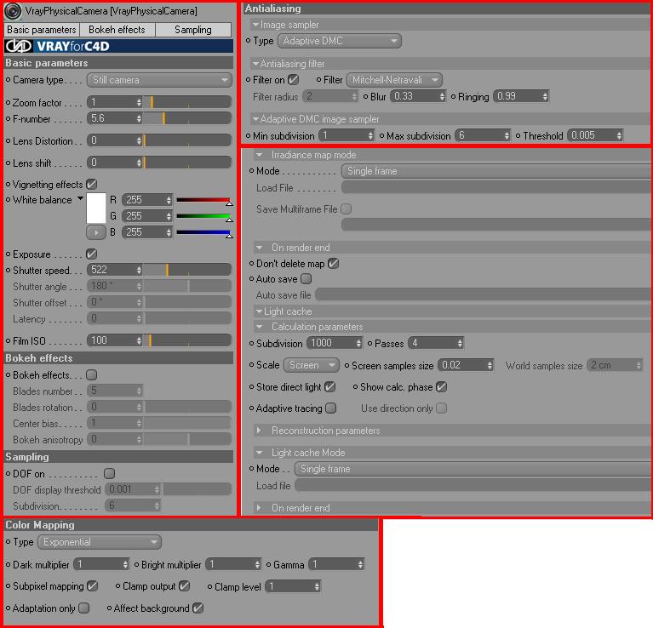Click the VRAYforC4D logo banner
Screen dimensions: 653x628
pos(118,46)
